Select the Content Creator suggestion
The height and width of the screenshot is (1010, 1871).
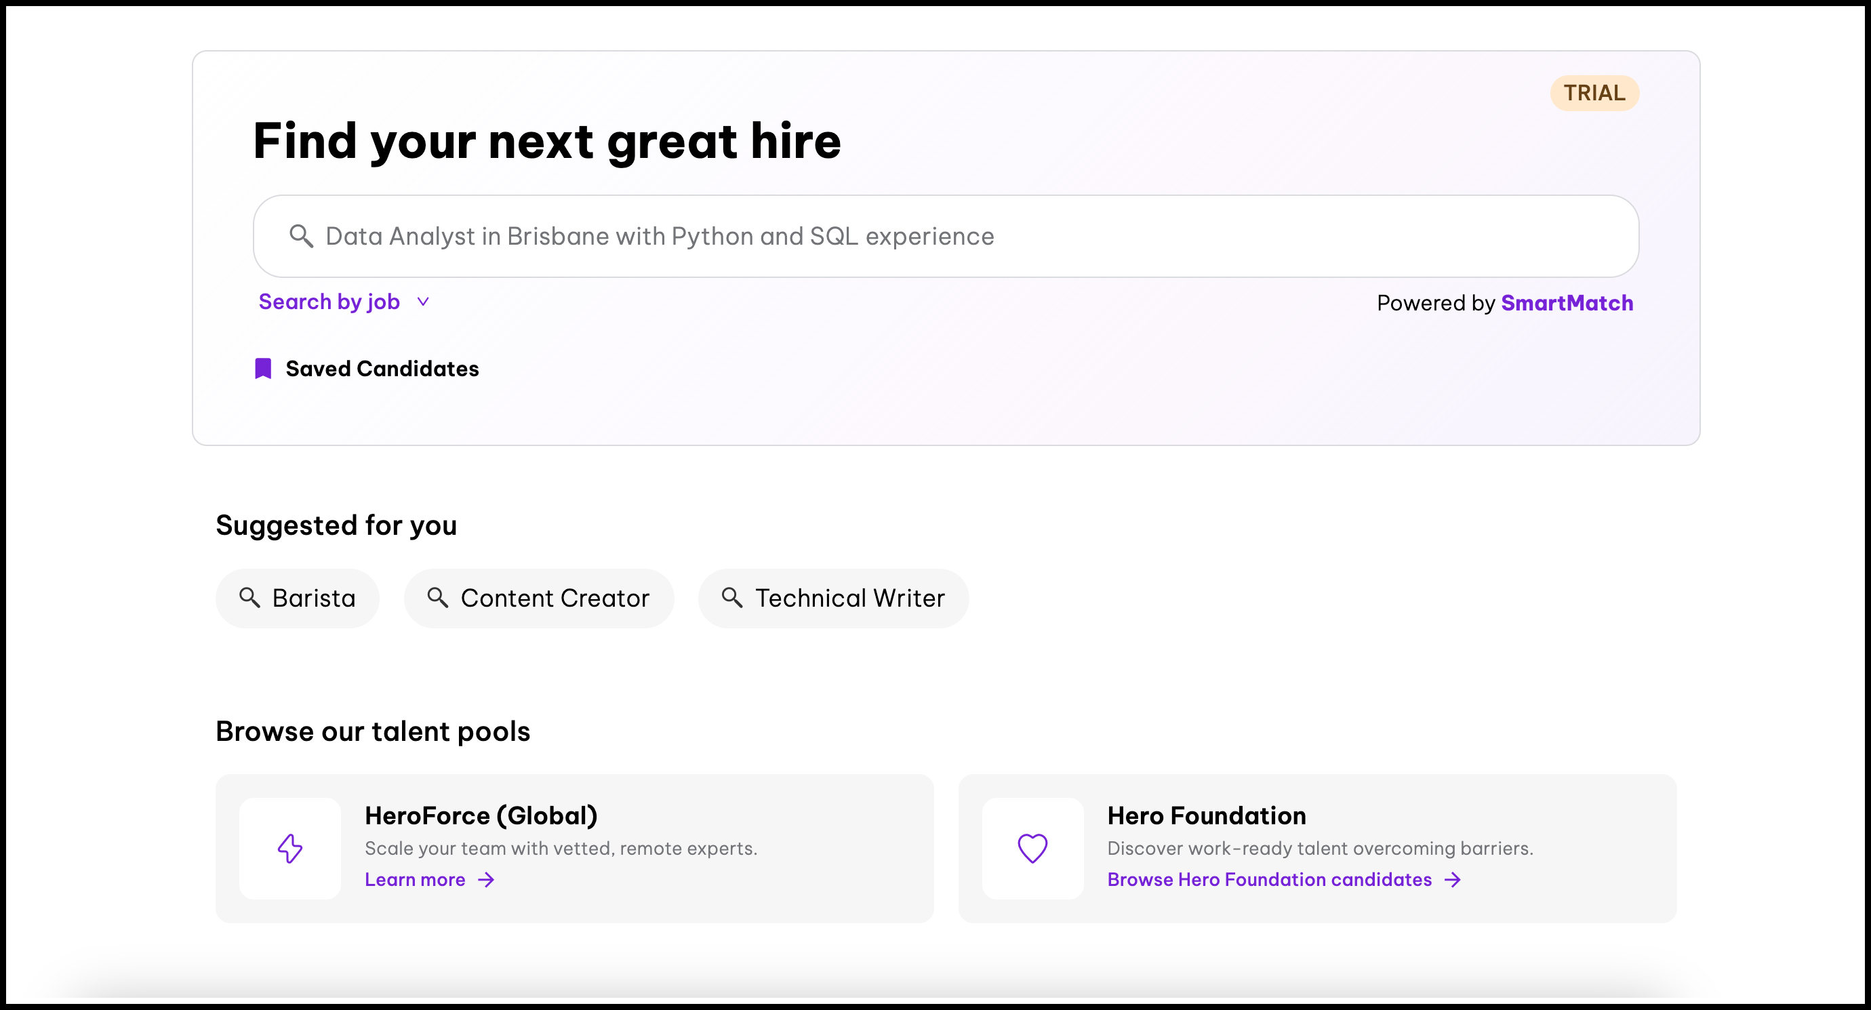click(x=555, y=599)
